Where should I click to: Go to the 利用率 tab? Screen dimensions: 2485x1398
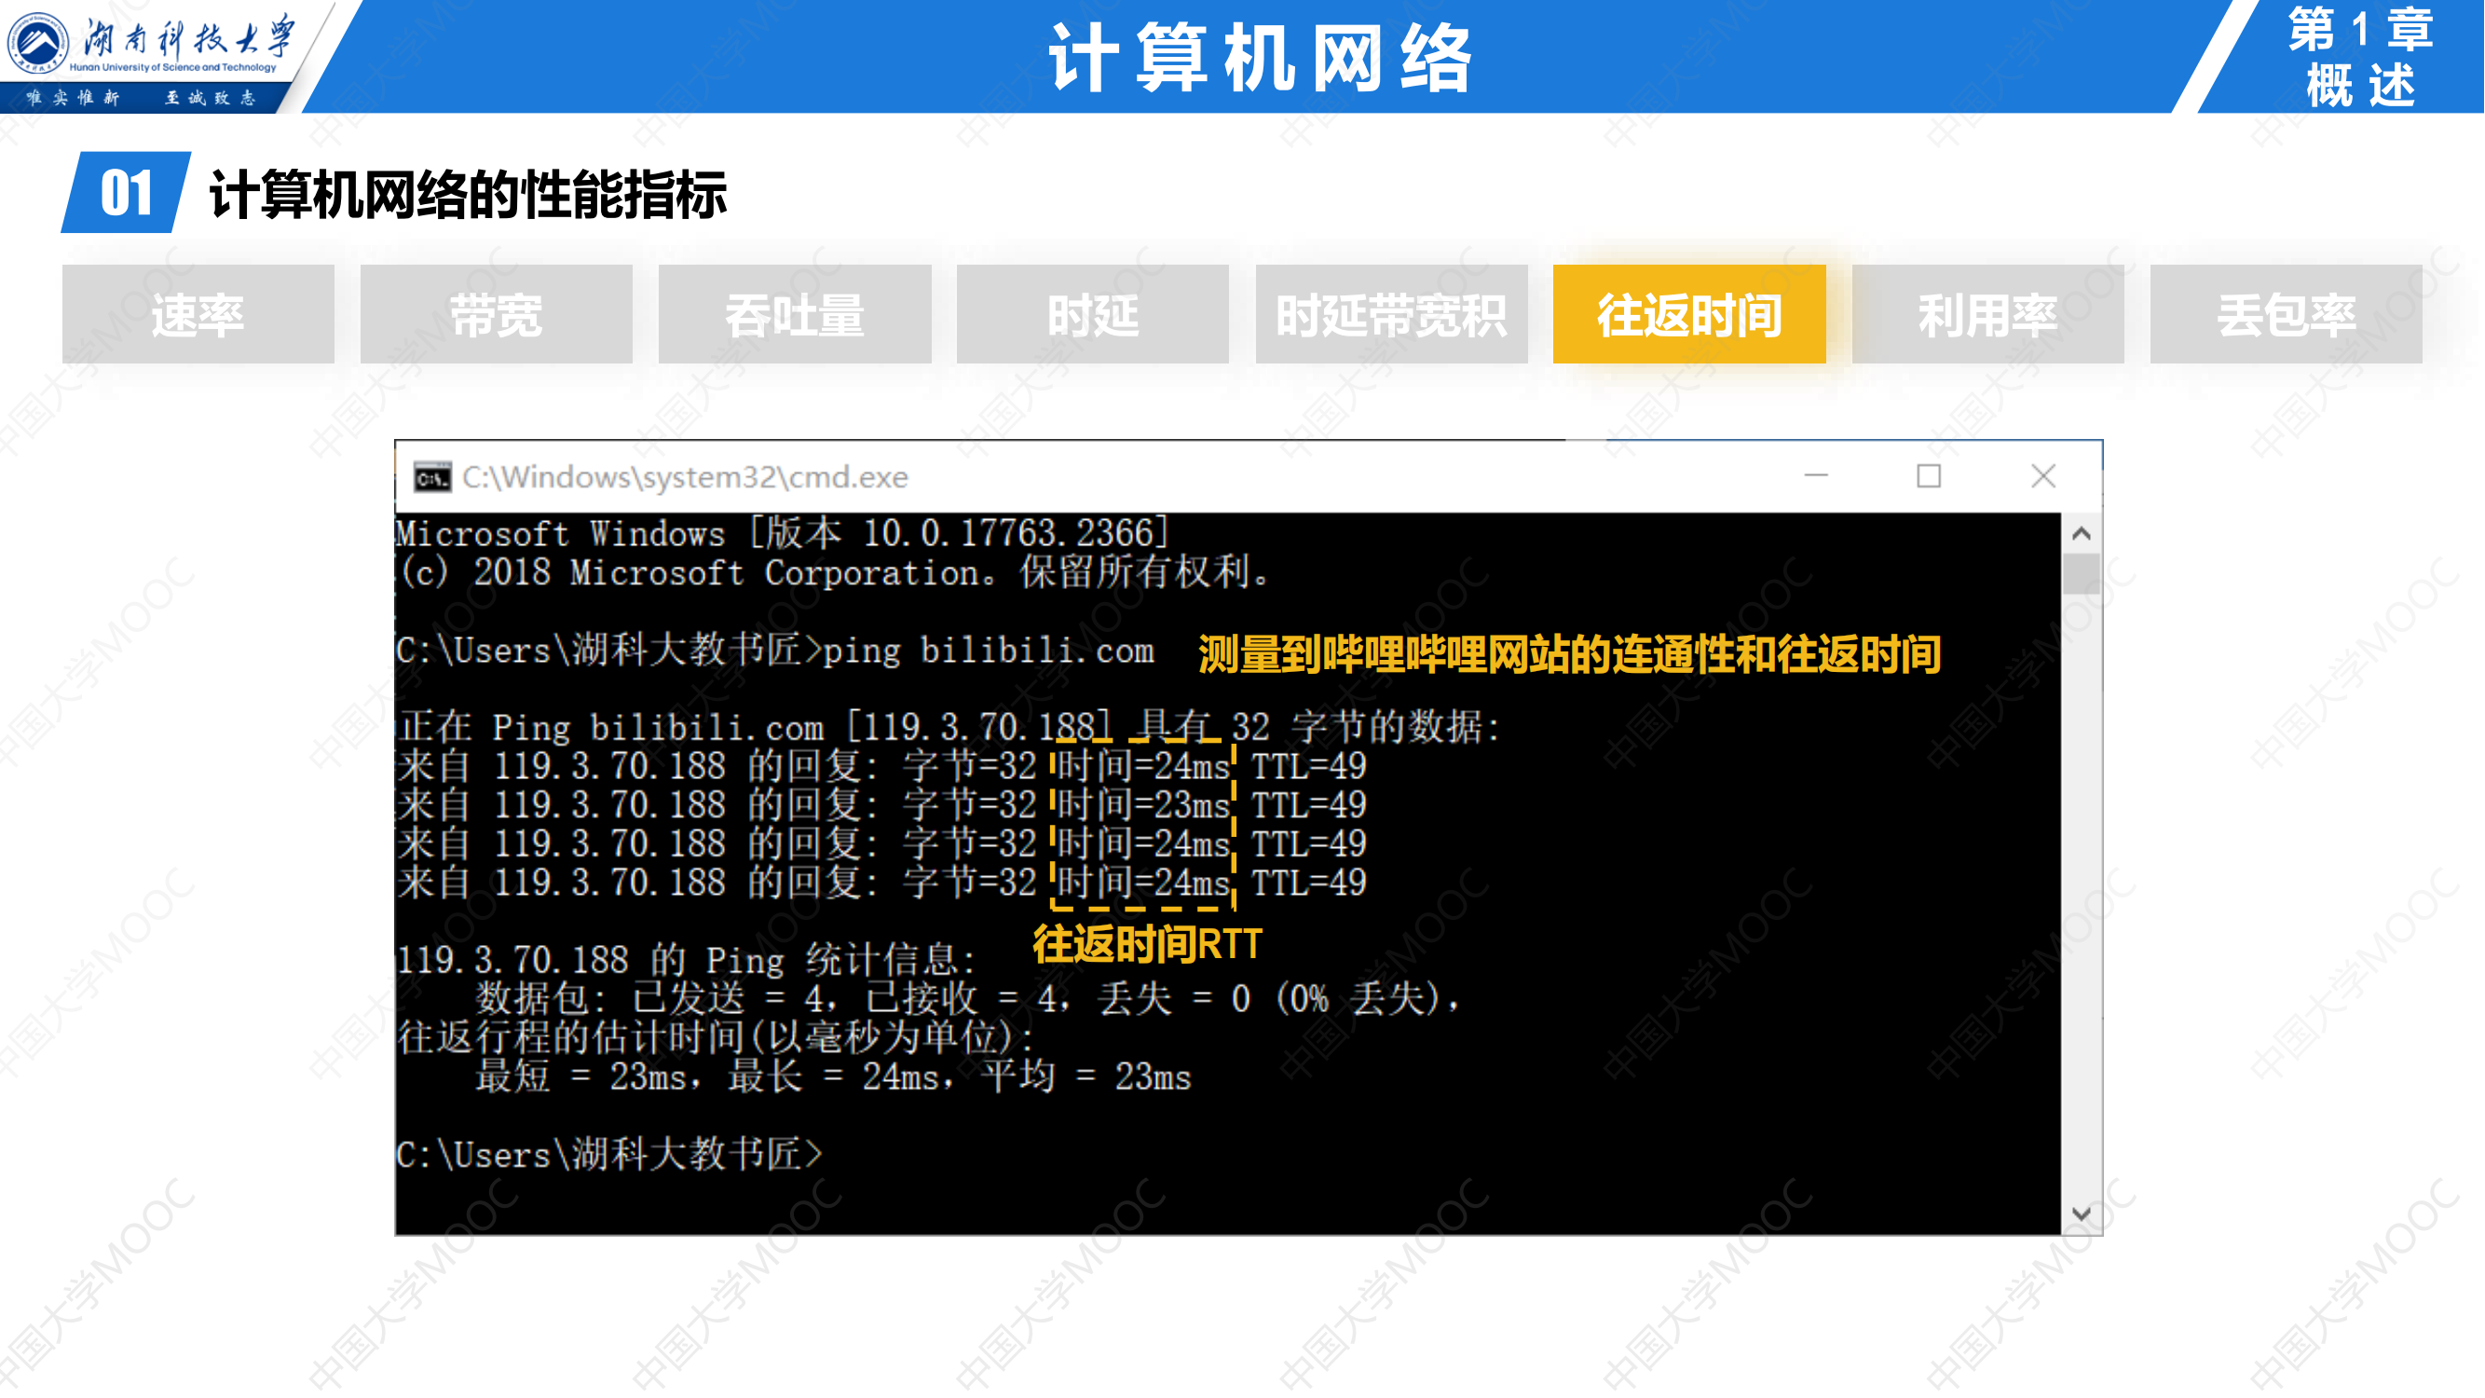[x=1988, y=314]
